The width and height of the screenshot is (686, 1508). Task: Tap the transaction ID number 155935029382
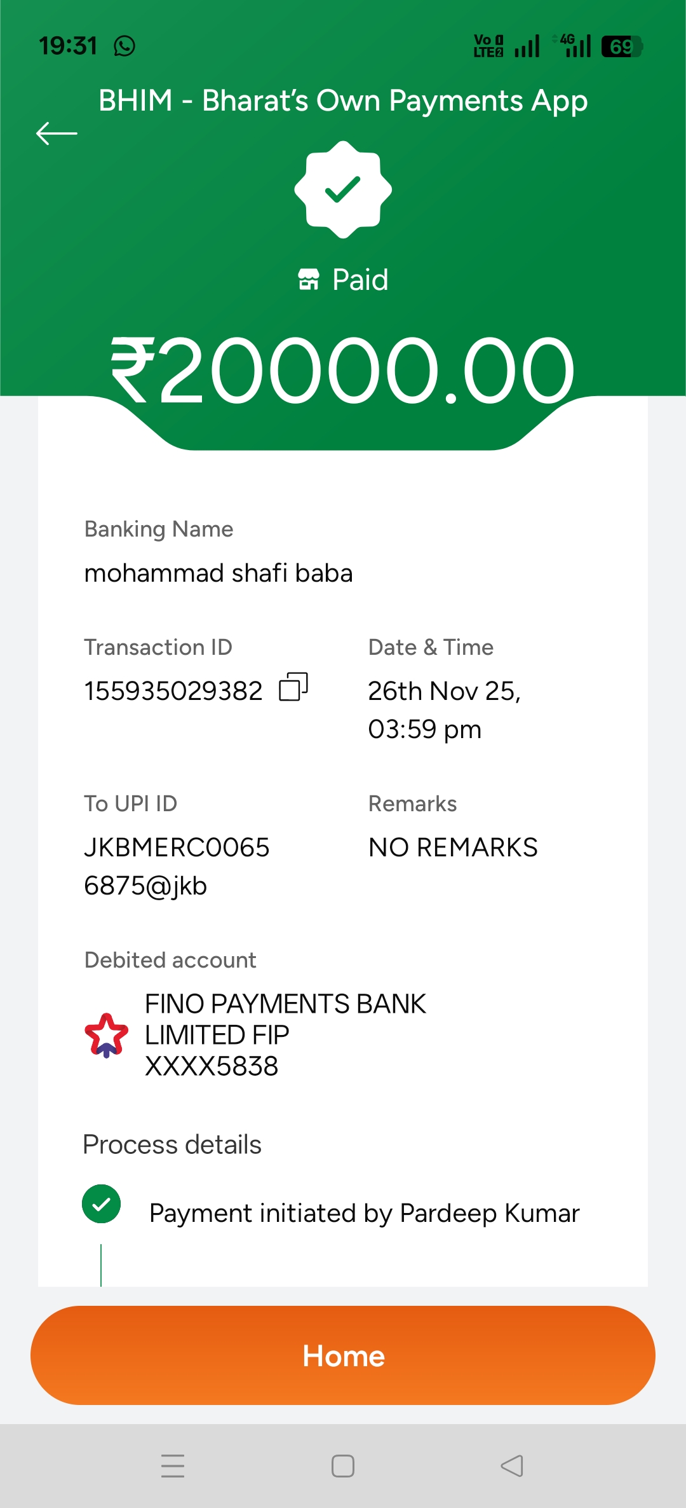pyautogui.click(x=173, y=691)
